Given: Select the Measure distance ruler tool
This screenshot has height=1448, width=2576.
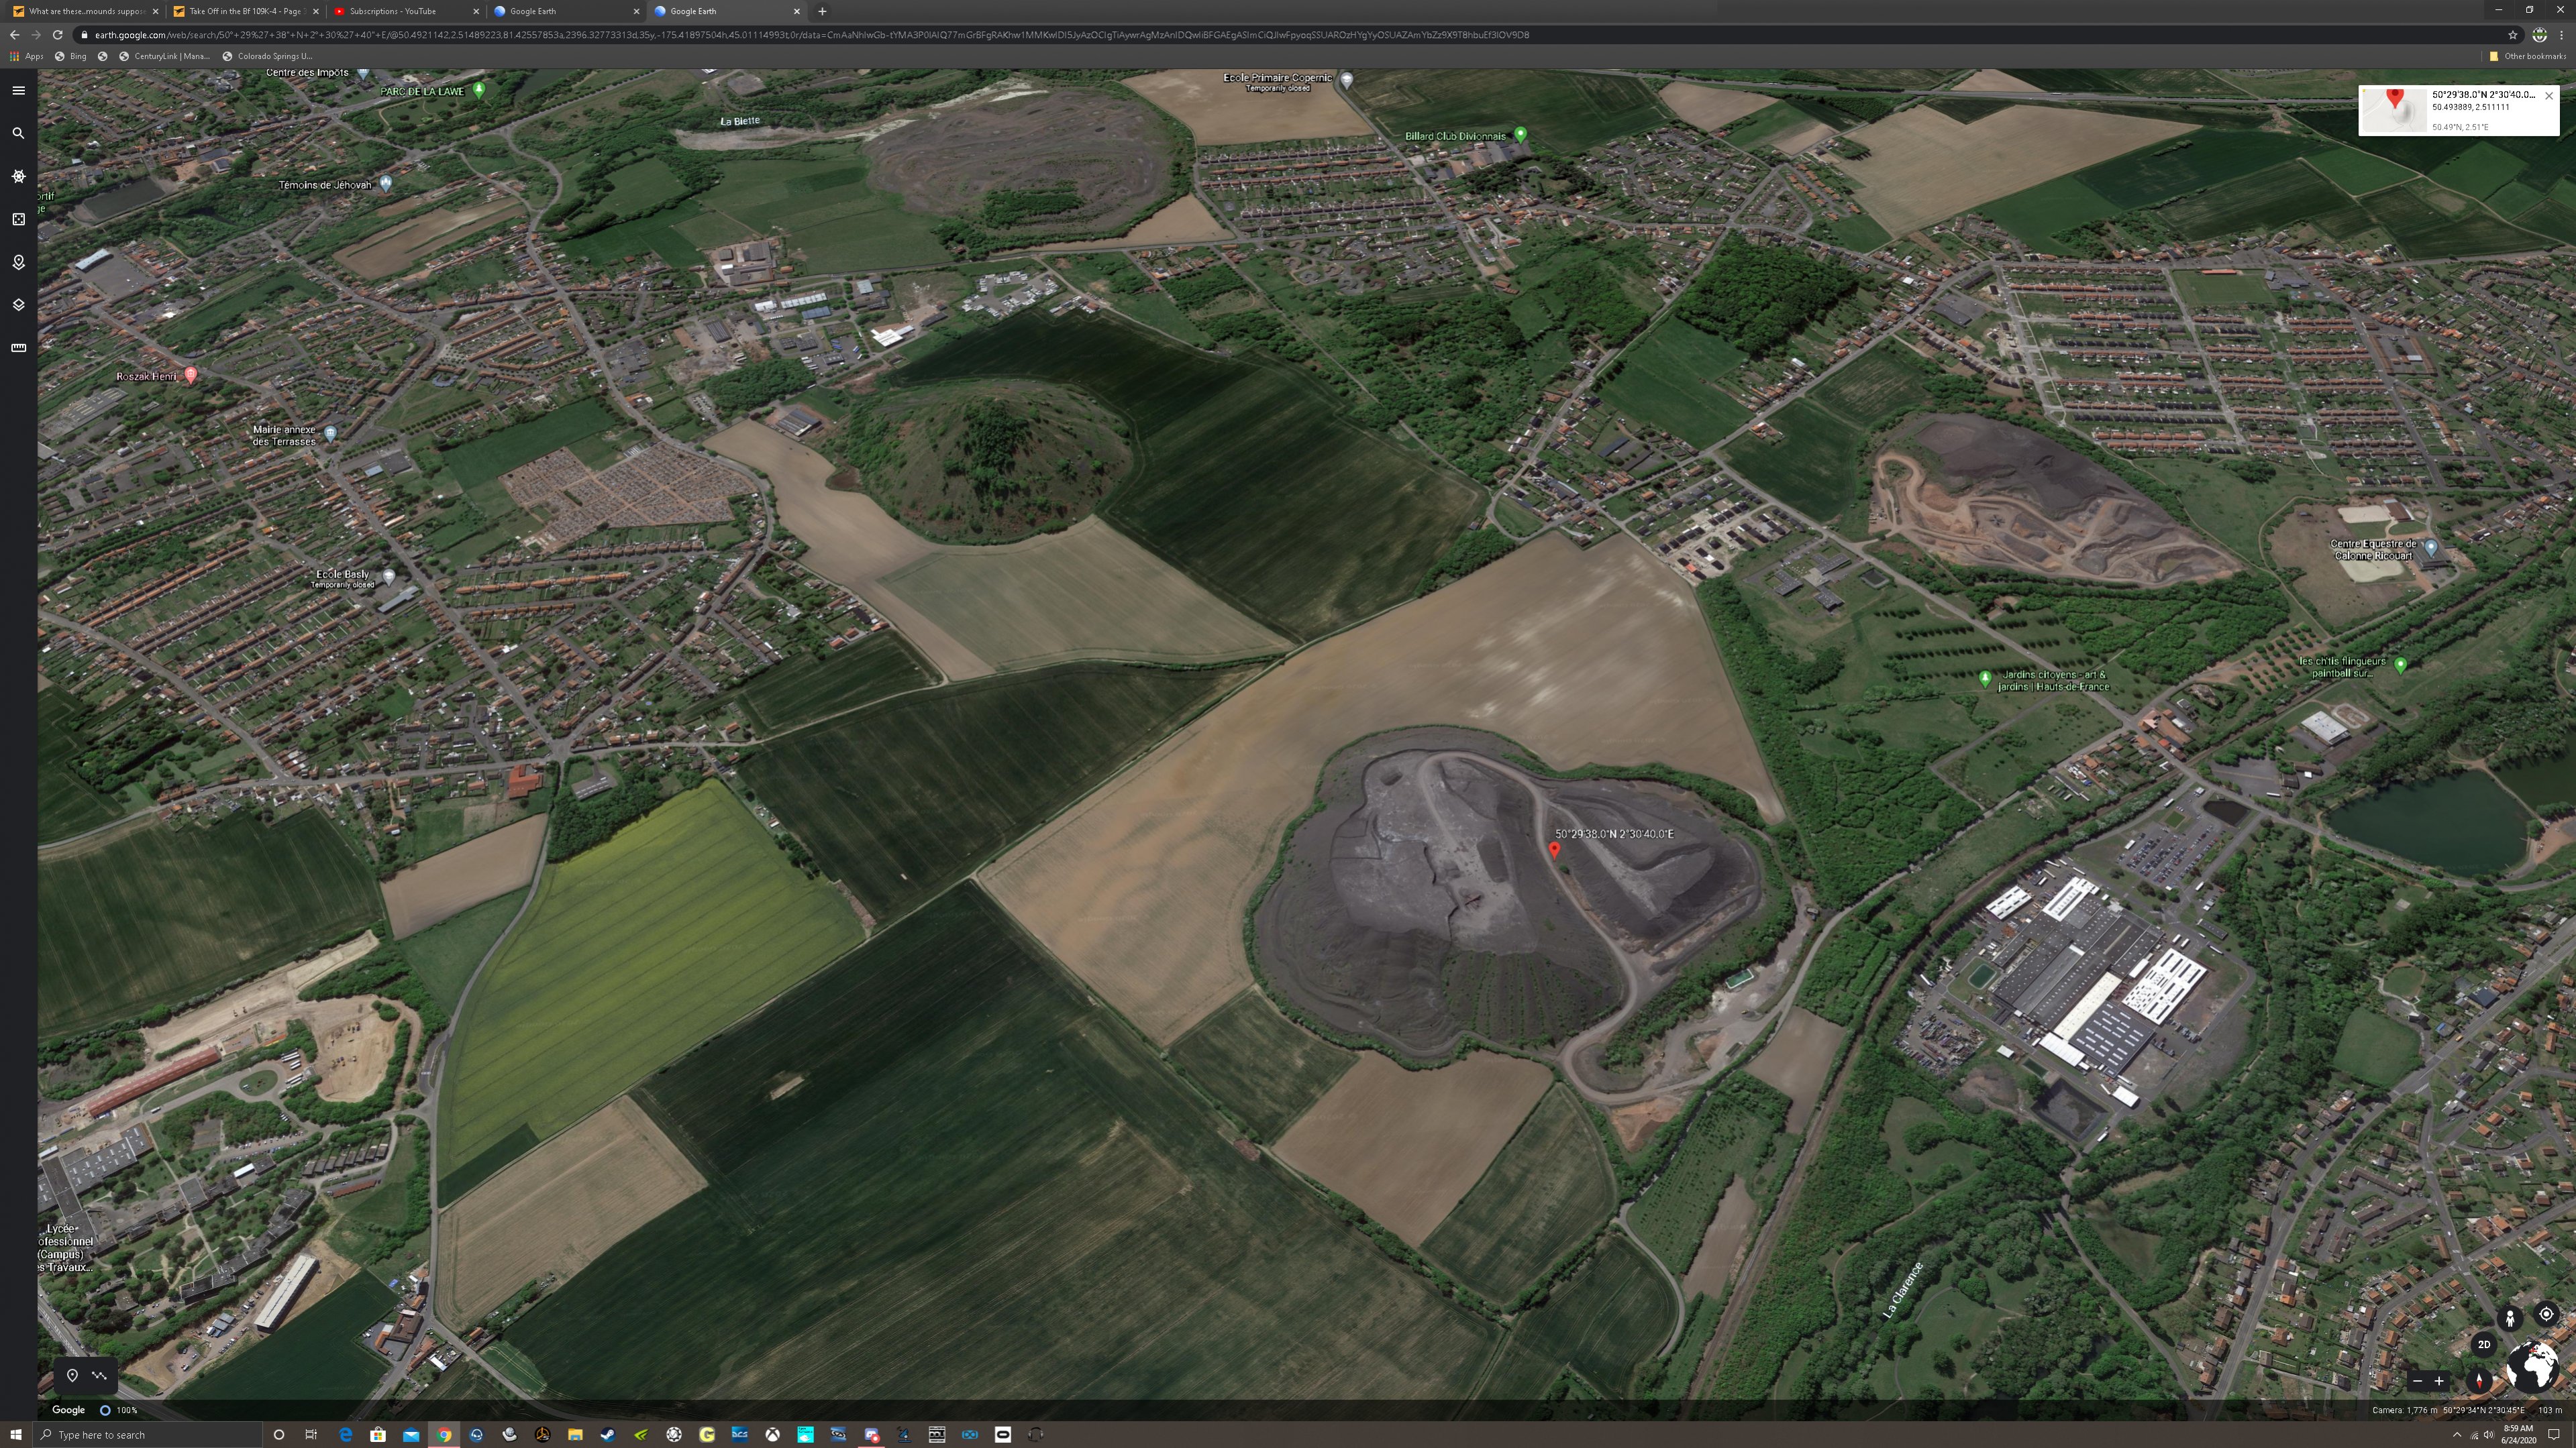Looking at the screenshot, I should coord(18,348).
